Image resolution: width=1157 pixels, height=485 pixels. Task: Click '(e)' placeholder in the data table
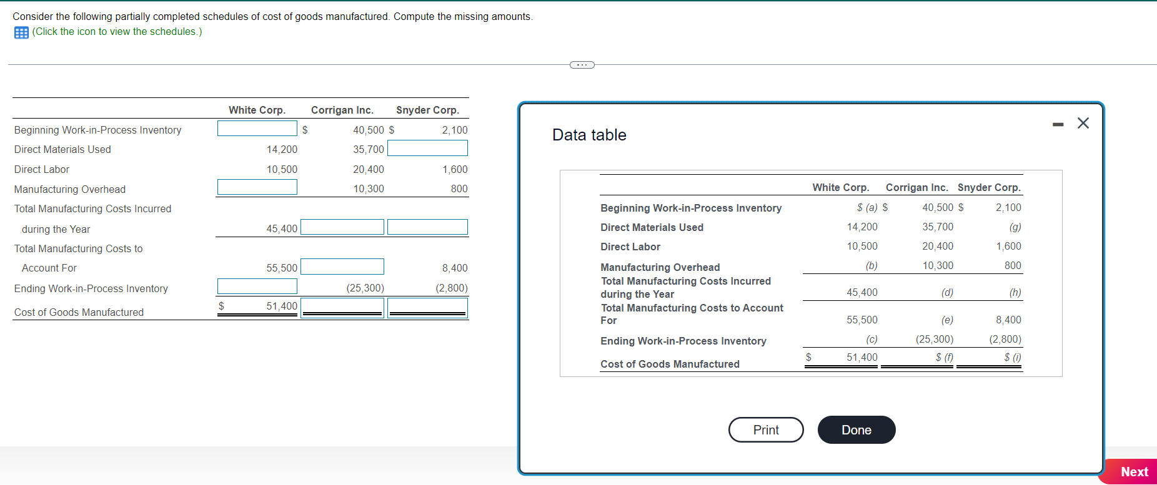point(947,320)
